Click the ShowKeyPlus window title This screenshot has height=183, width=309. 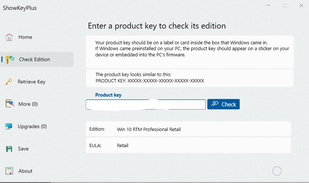19,8
